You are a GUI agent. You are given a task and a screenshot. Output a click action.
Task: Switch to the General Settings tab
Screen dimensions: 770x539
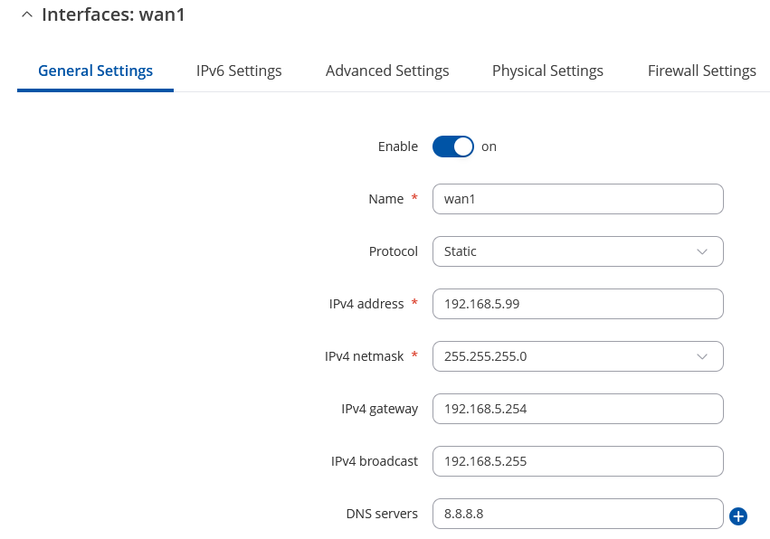click(x=95, y=71)
